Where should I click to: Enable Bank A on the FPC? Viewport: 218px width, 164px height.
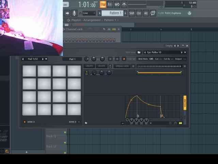click(25, 122)
